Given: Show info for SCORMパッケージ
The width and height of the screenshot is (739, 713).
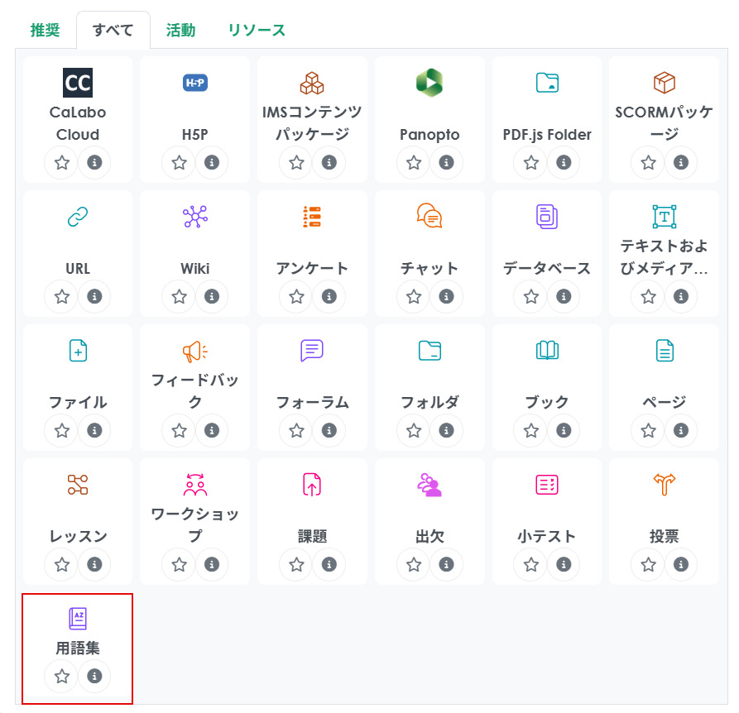Looking at the screenshot, I should point(680,163).
